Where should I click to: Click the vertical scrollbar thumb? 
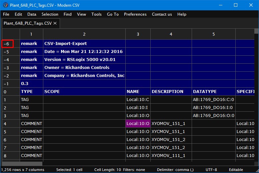tap(256, 31)
